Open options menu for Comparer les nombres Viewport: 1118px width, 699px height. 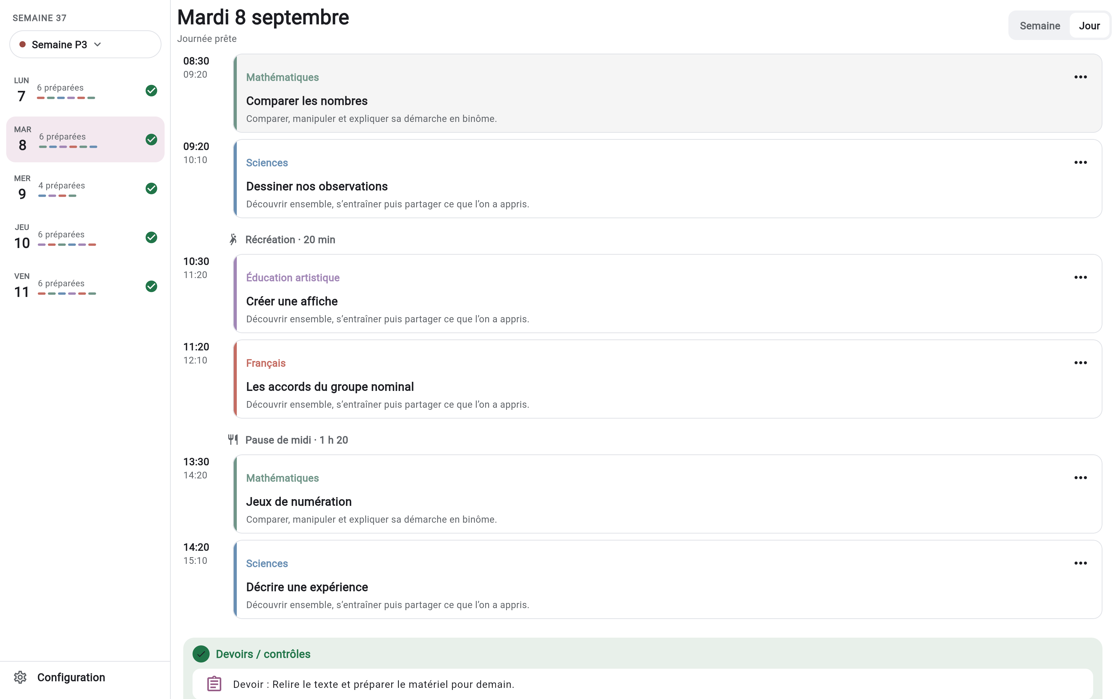tap(1080, 77)
